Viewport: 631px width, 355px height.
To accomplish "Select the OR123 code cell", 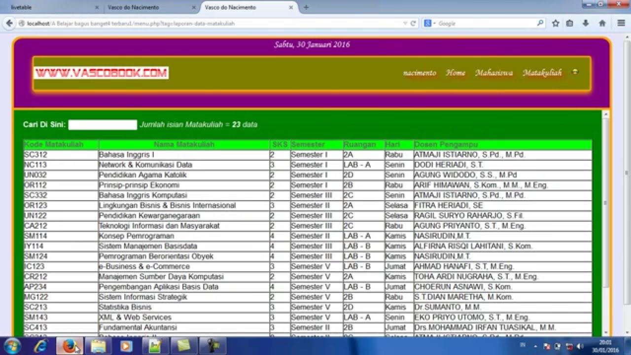I will [61, 206].
